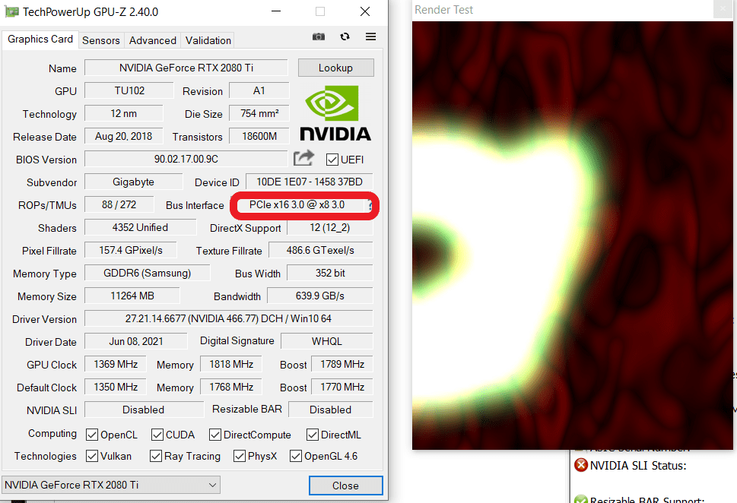Click the Die Size value 754 mm²
The width and height of the screenshot is (737, 503).
coord(259,113)
